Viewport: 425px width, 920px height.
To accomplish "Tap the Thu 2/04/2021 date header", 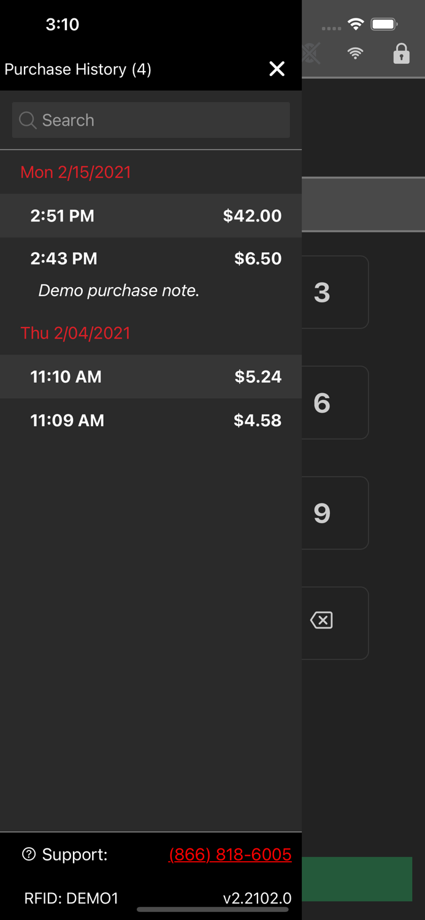I will [75, 333].
